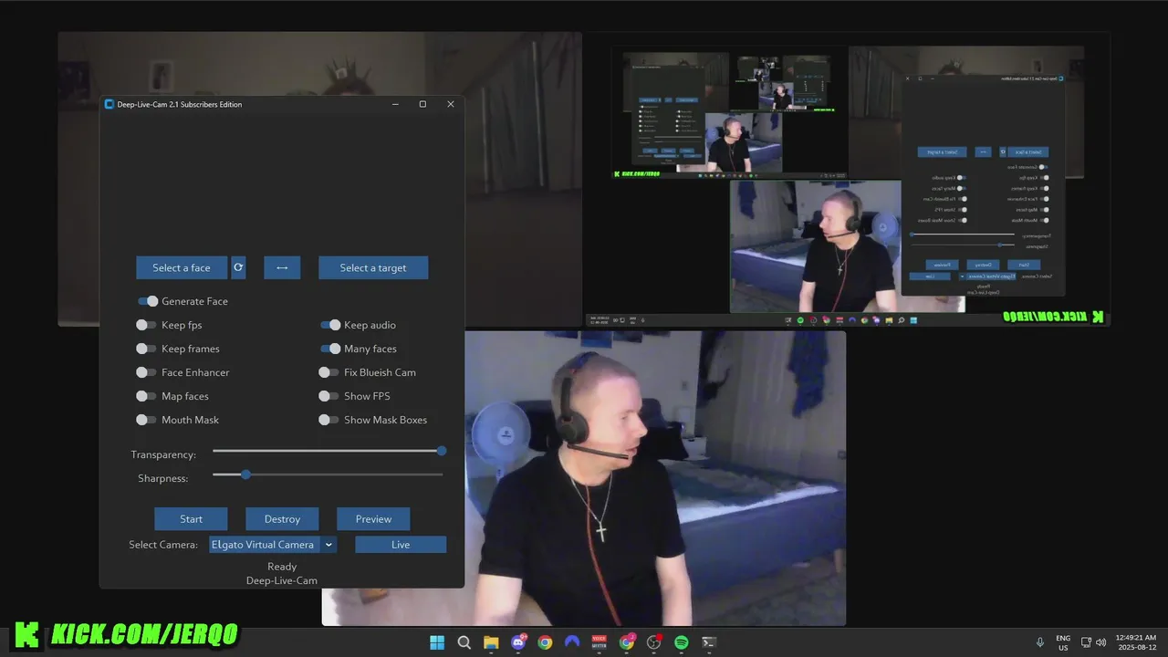
Task: Enable the Keep frames toggle
Action: (x=146, y=349)
